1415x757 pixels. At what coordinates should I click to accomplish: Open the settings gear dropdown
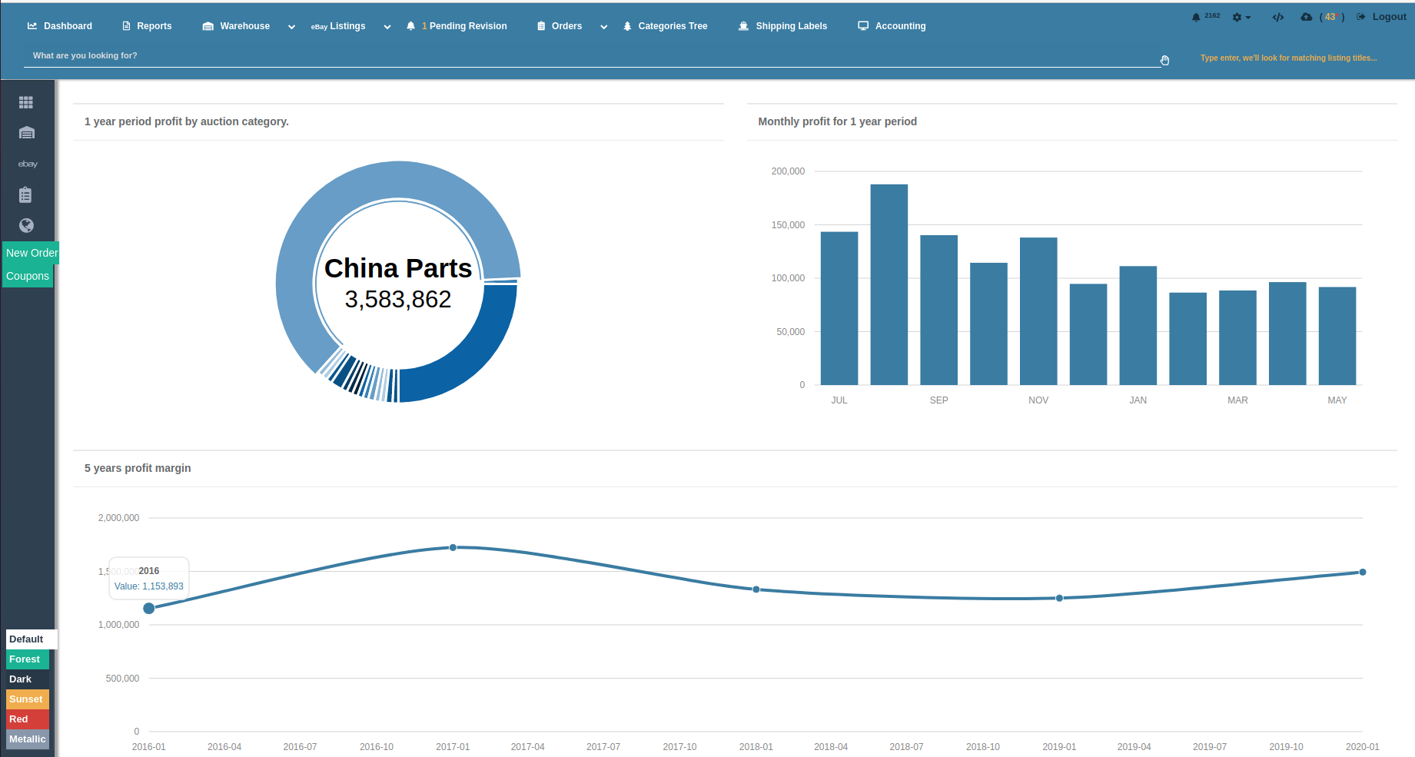click(x=1241, y=17)
